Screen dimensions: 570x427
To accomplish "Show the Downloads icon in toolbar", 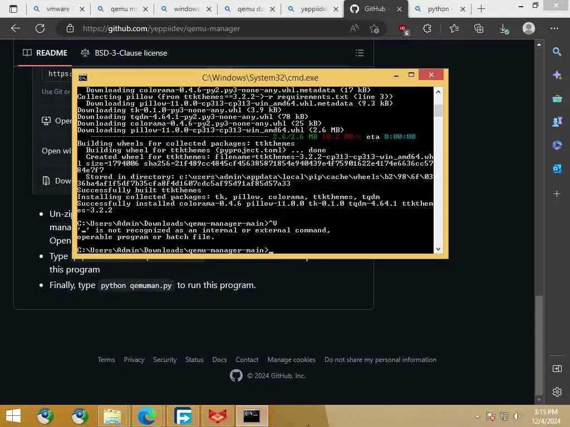I will click(504, 29).
